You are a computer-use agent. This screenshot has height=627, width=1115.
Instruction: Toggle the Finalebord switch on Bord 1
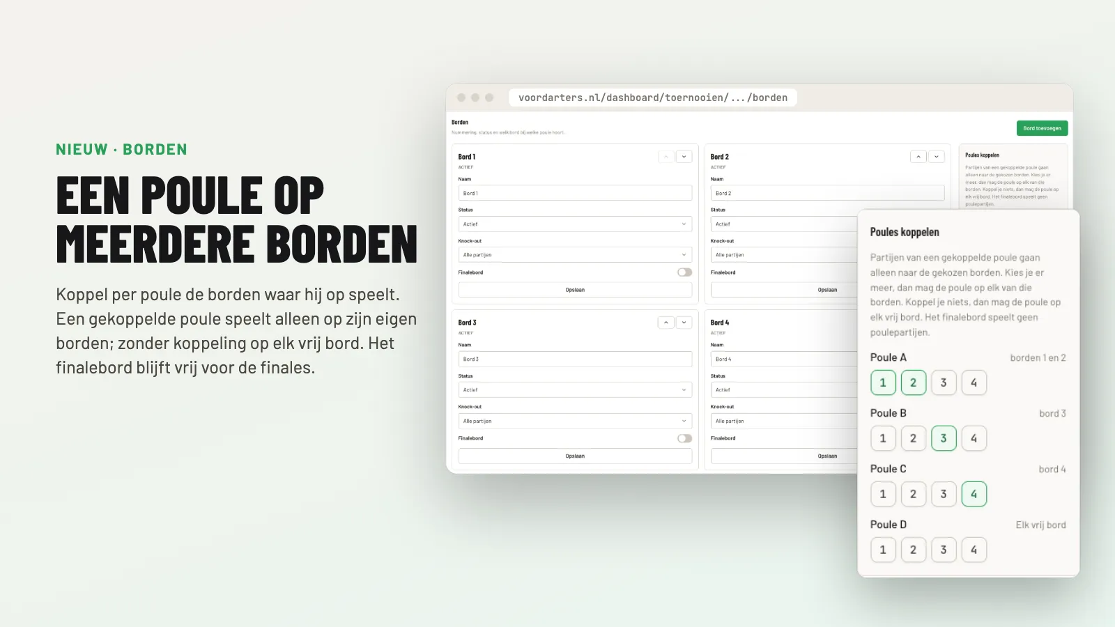click(684, 272)
